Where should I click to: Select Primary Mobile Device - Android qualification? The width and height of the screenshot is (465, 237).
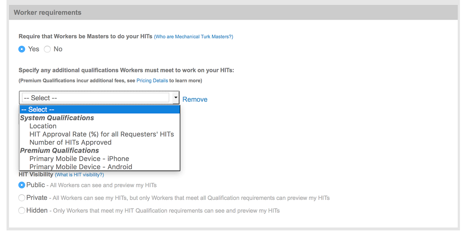(81, 166)
